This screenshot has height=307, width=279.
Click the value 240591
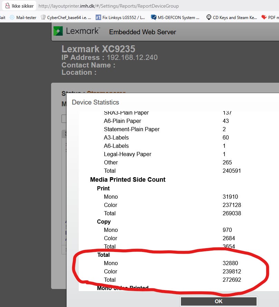click(x=232, y=171)
